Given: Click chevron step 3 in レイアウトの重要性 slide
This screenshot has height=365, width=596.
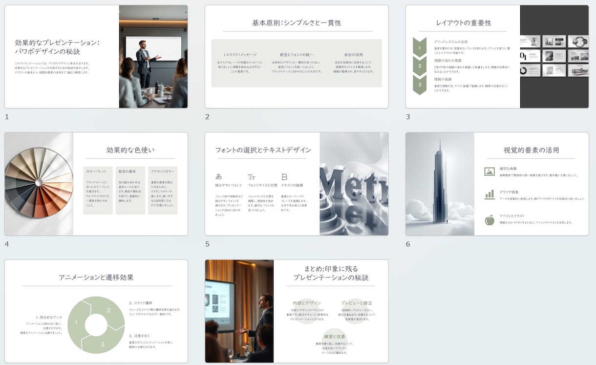Looking at the screenshot, I should pyautogui.click(x=420, y=85).
